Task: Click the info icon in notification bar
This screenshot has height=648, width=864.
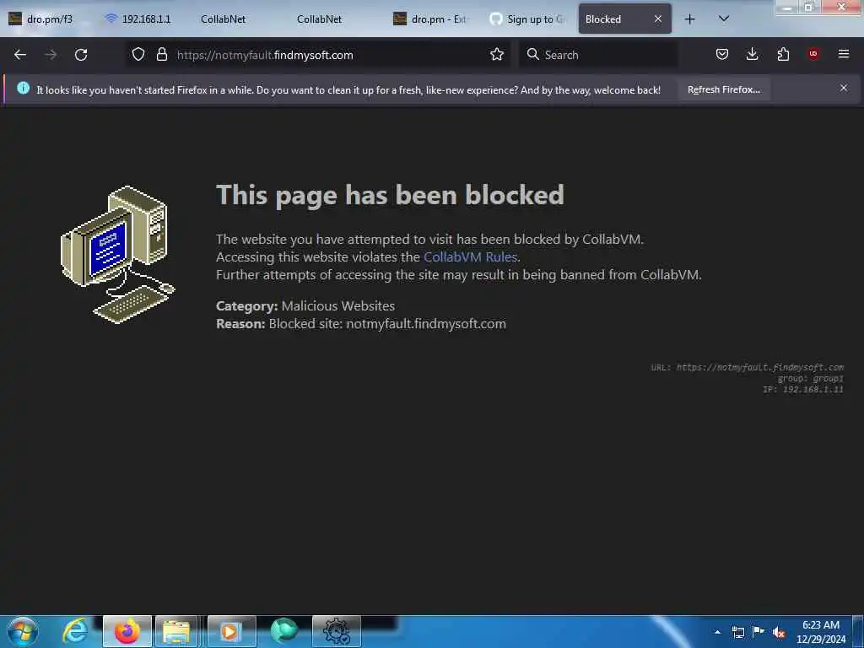Action: 23,88
